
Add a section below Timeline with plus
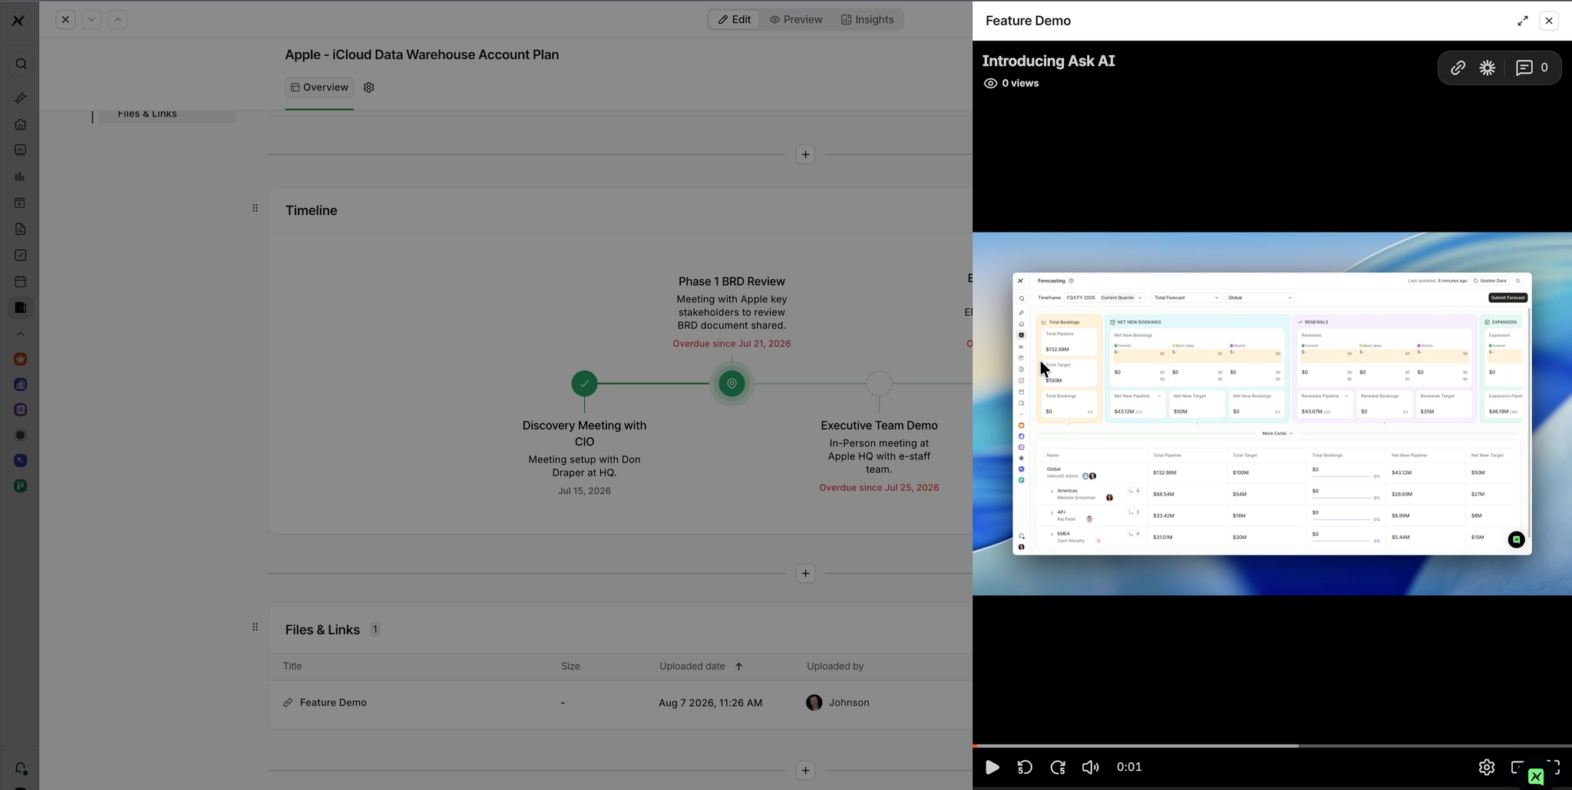(805, 573)
